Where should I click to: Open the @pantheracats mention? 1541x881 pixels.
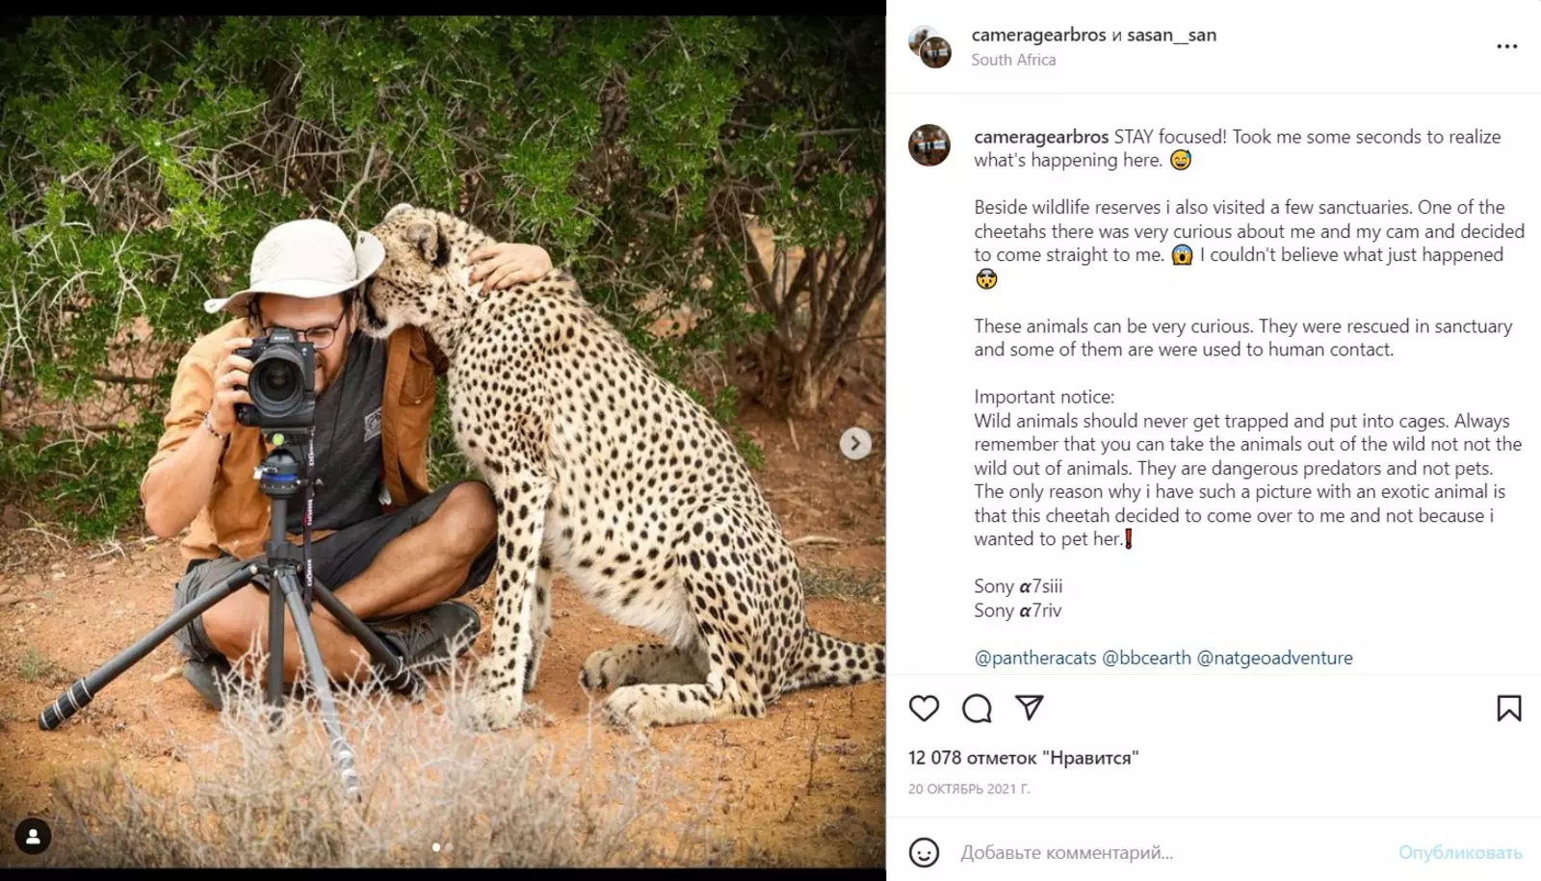pos(1034,658)
